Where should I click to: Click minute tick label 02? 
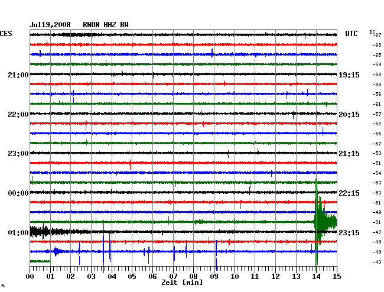[70, 277]
